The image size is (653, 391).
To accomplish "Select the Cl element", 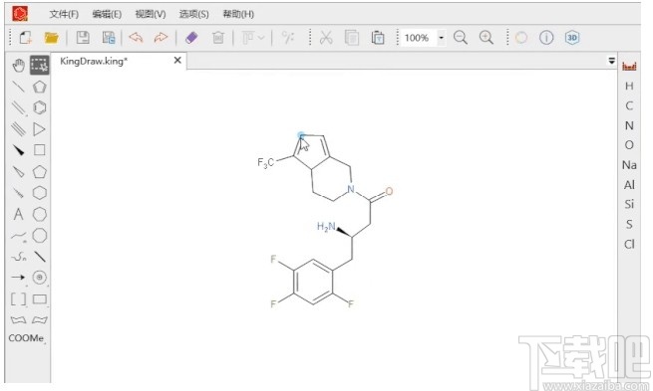I will [x=629, y=245].
